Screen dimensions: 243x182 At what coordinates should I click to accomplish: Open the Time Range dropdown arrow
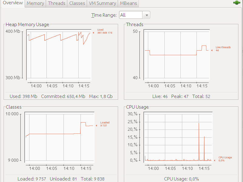(x=147, y=15)
